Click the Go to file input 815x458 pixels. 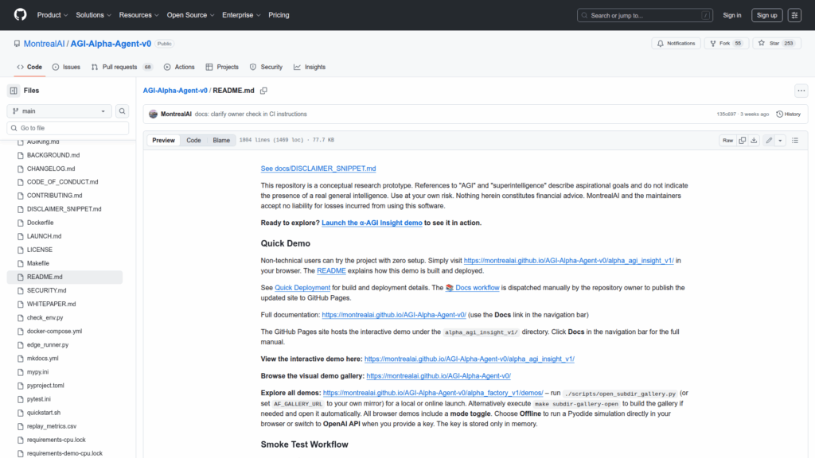pyautogui.click(x=68, y=128)
